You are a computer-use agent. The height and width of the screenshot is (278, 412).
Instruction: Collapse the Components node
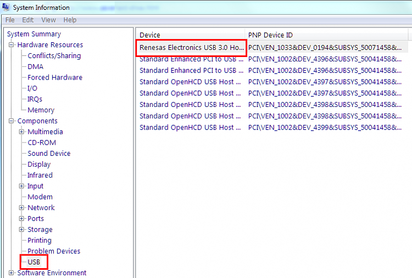11,121
